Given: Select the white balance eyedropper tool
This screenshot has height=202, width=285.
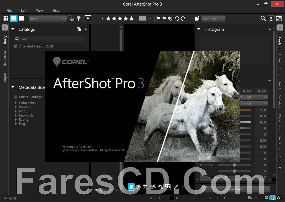Looking at the screenshot, I should point(138,187).
